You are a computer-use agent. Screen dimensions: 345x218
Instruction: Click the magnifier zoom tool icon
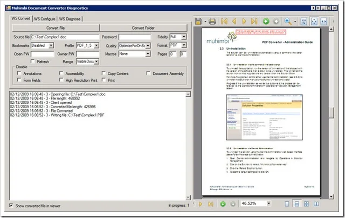289,21
